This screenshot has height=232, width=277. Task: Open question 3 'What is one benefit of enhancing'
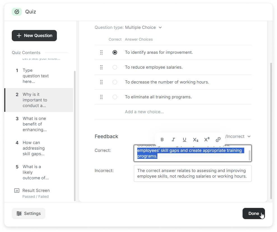[x=34, y=124]
